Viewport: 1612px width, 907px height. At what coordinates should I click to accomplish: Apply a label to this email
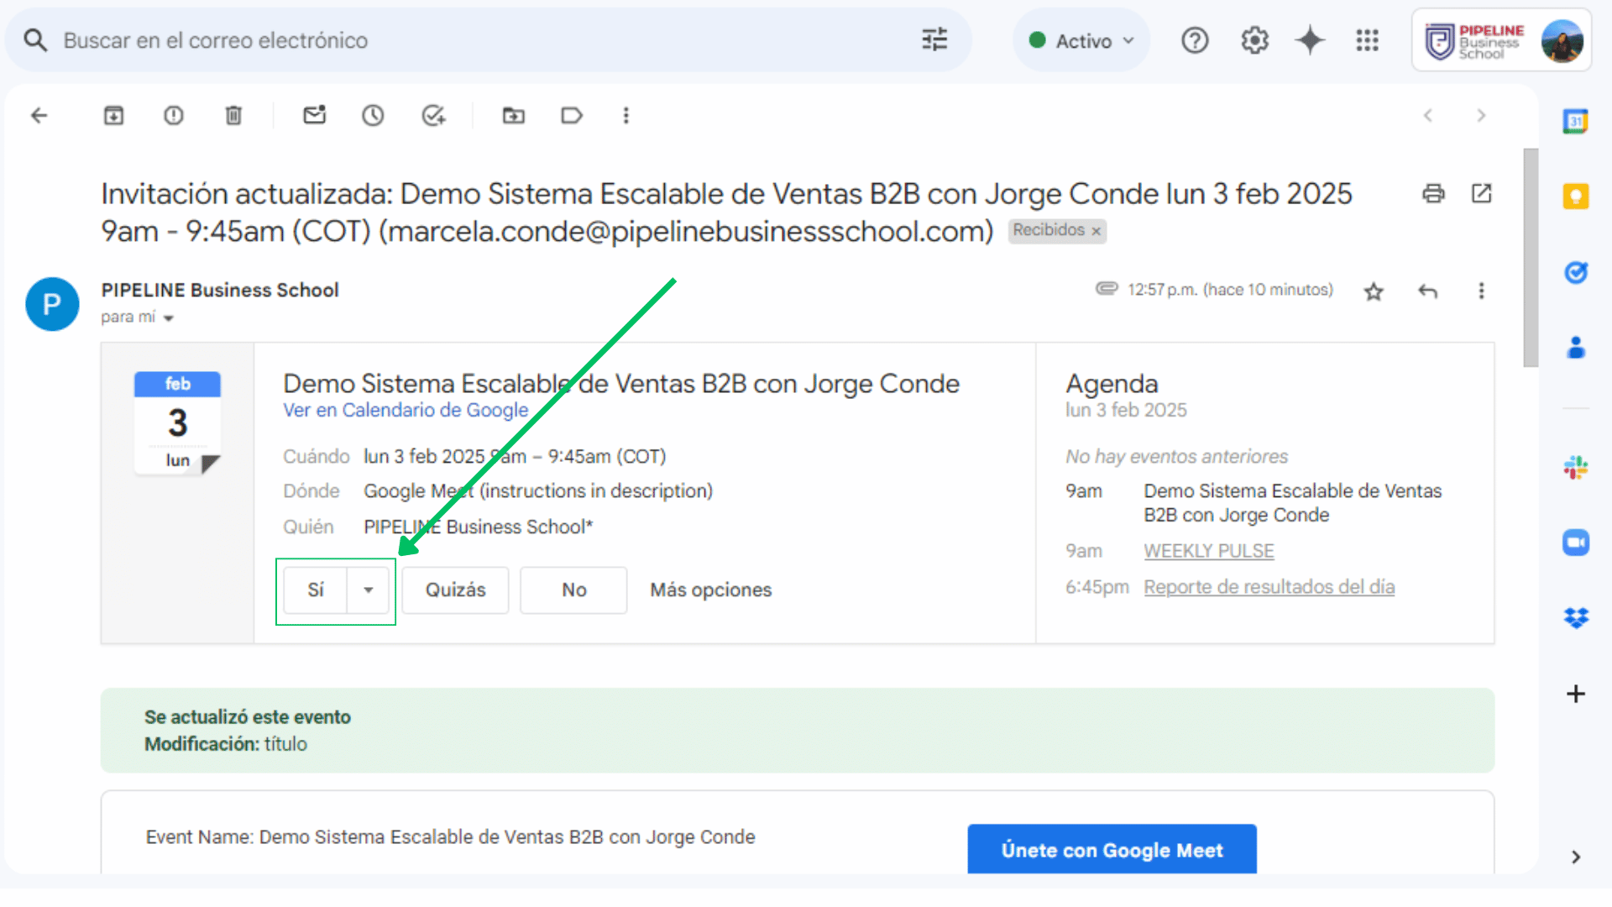pos(571,116)
